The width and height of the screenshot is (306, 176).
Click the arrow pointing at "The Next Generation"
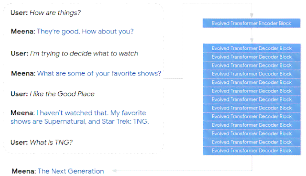tap(114, 171)
